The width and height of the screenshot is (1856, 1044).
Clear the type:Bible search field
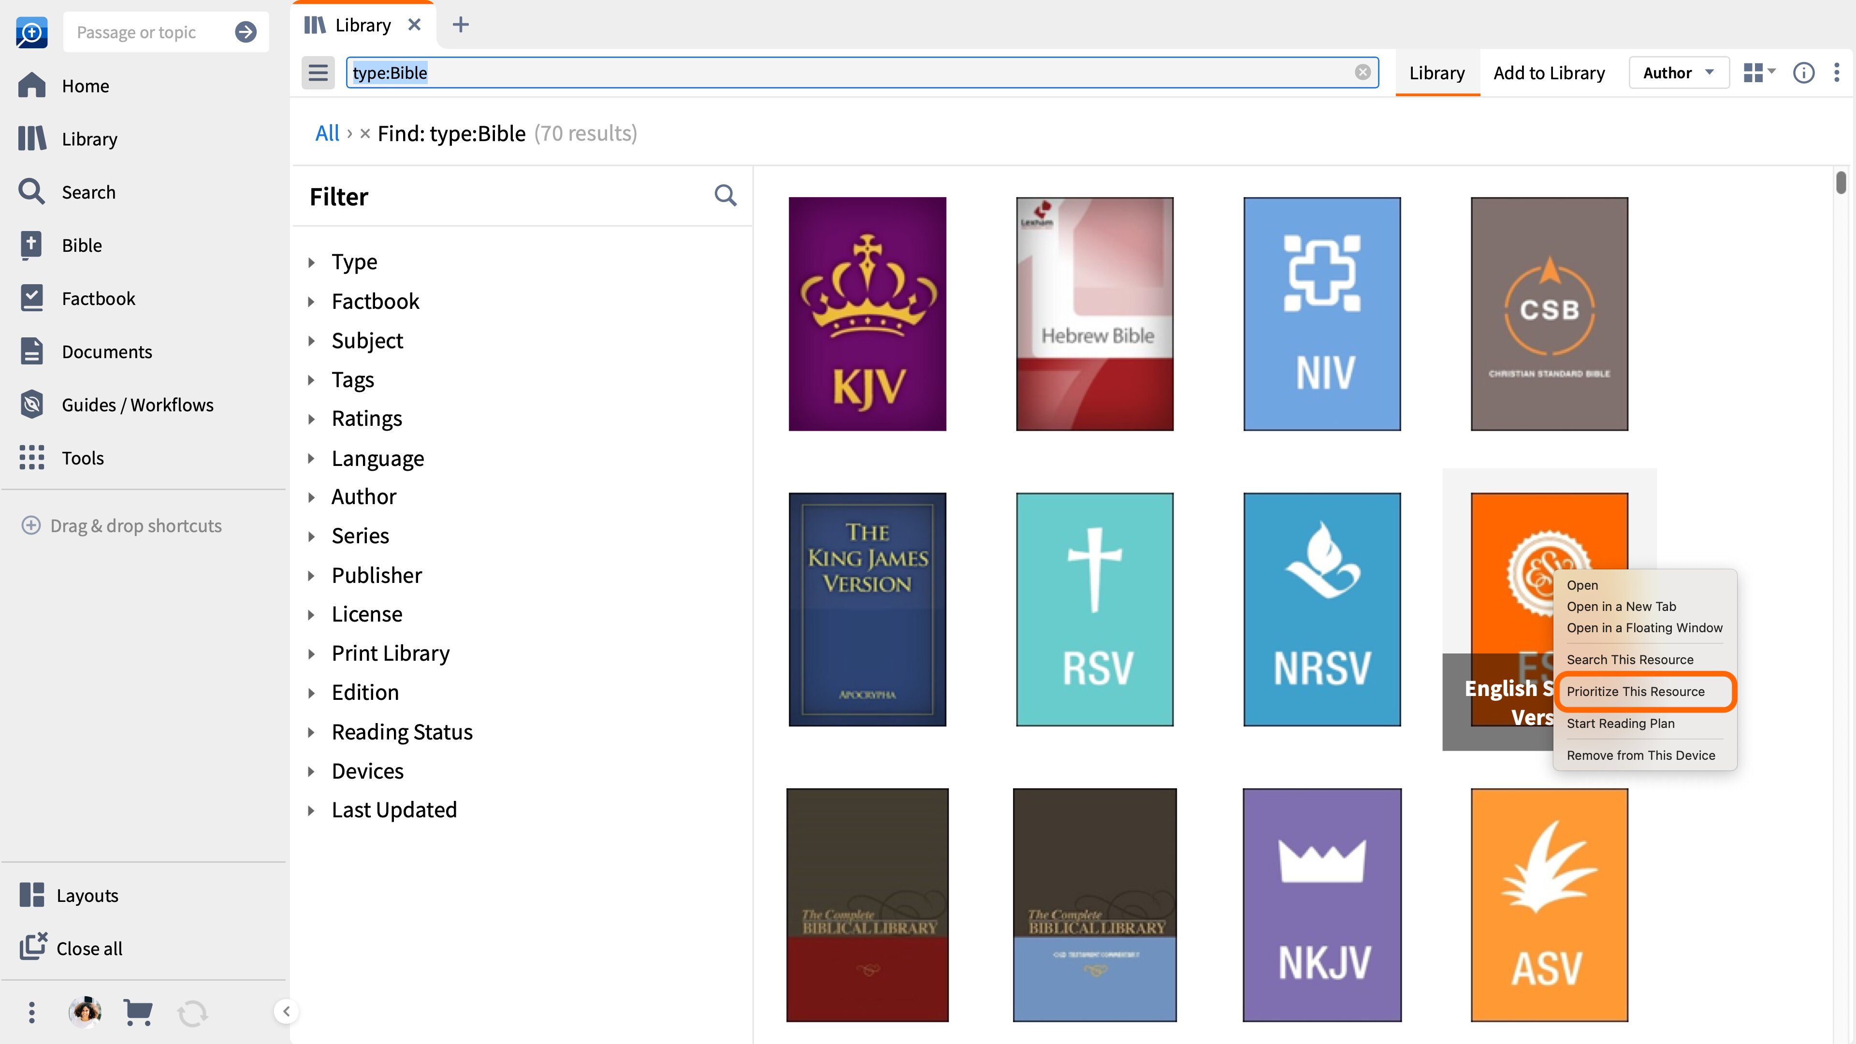(1362, 72)
